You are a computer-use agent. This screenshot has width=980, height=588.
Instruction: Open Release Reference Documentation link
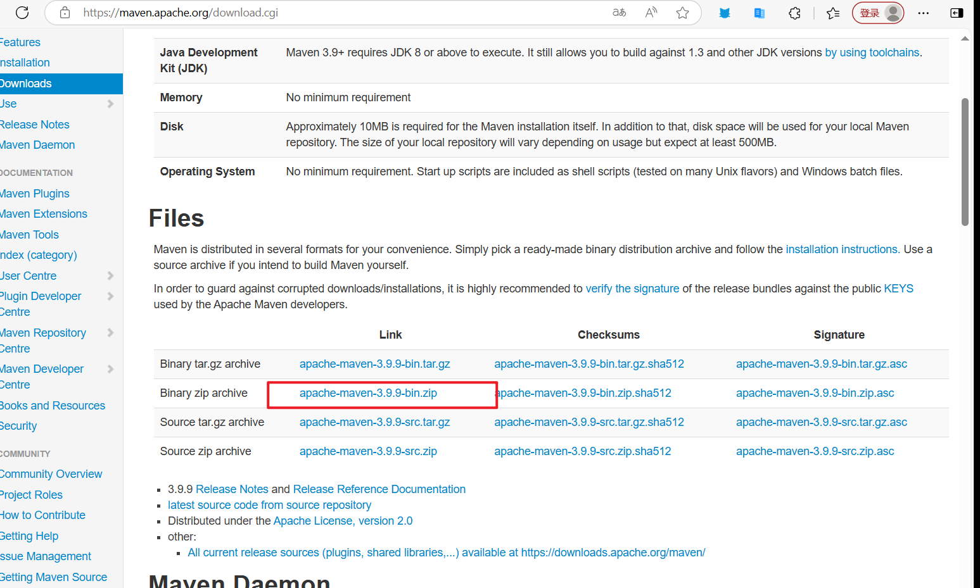(379, 489)
